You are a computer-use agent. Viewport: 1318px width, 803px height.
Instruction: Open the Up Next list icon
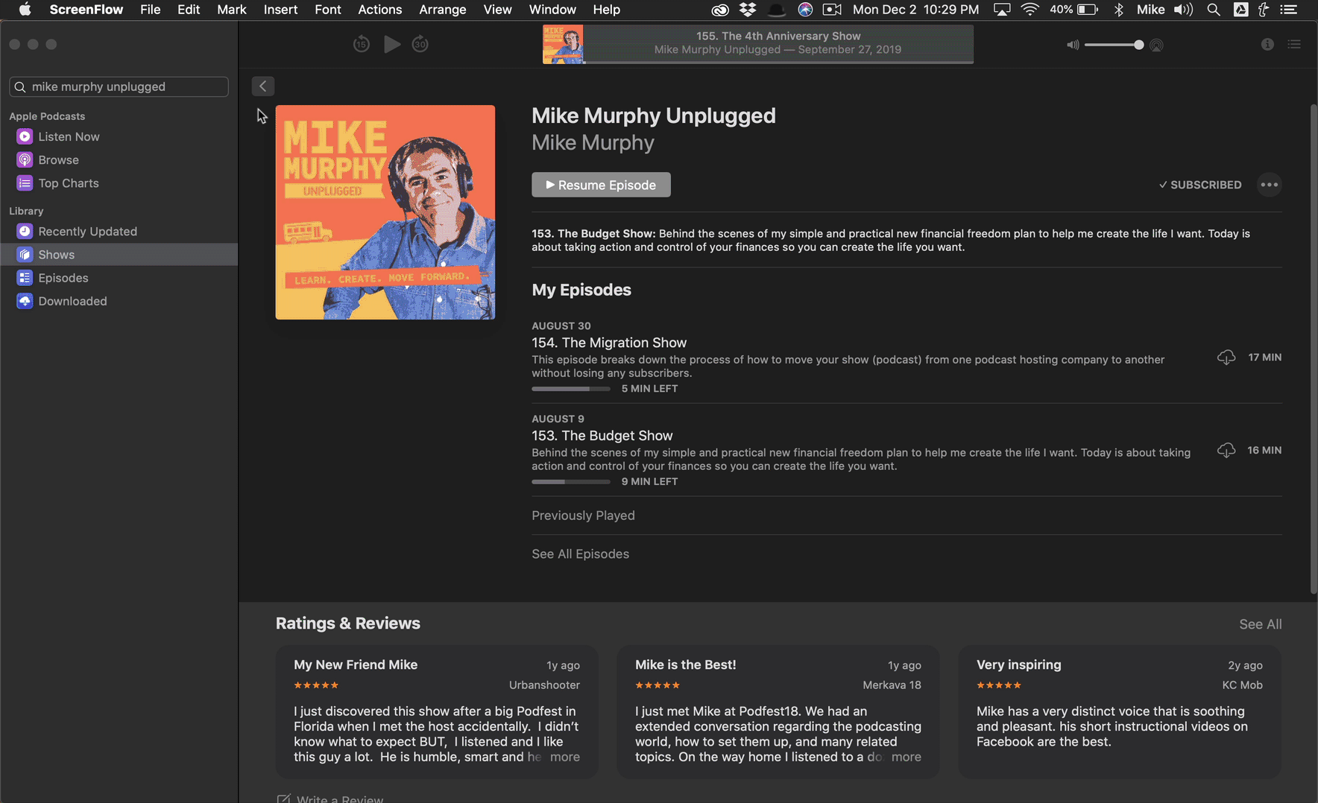pos(1294,45)
